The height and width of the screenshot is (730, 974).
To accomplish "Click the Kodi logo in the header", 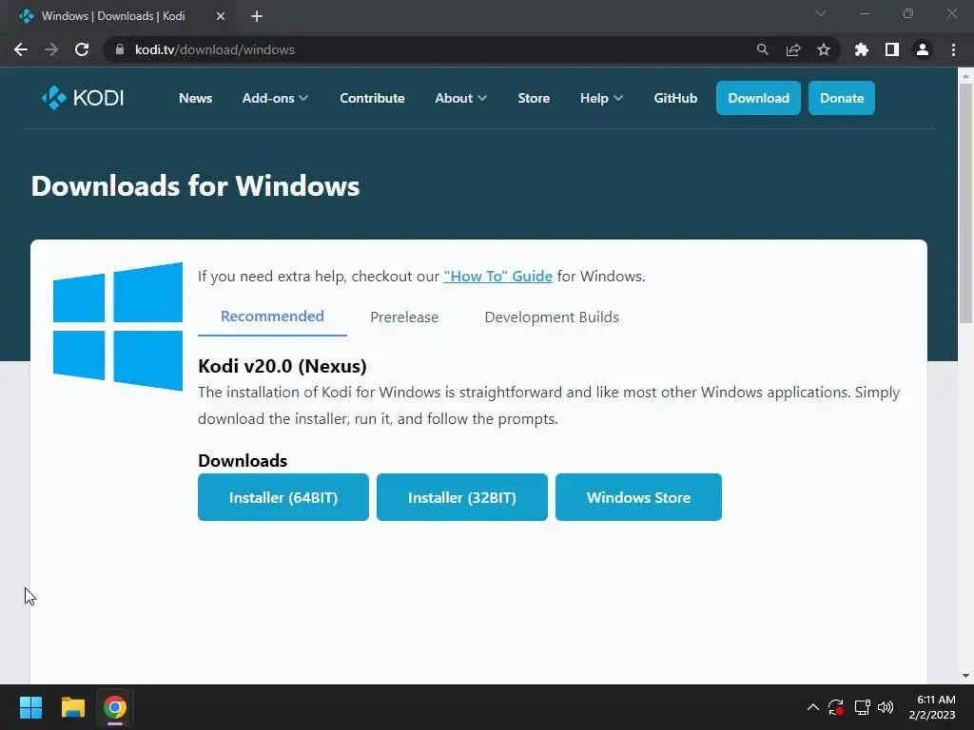I will [x=83, y=98].
